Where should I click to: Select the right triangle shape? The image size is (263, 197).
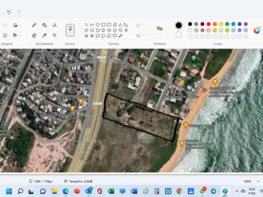click(126, 25)
